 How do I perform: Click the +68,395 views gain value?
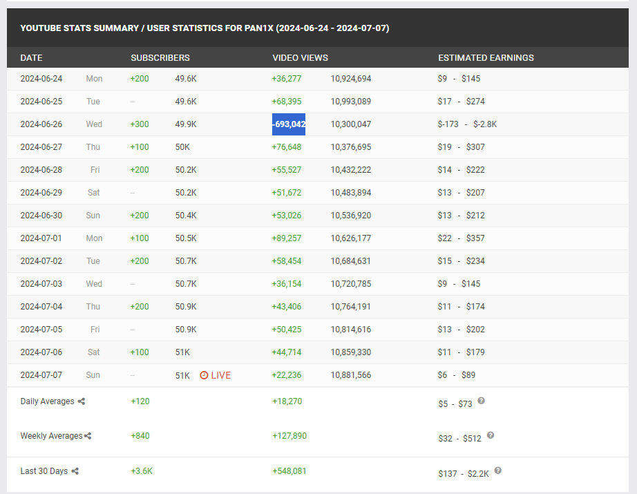pyautogui.click(x=287, y=102)
